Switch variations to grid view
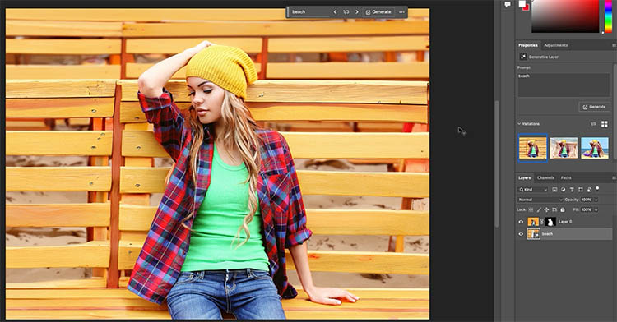 pos(605,124)
